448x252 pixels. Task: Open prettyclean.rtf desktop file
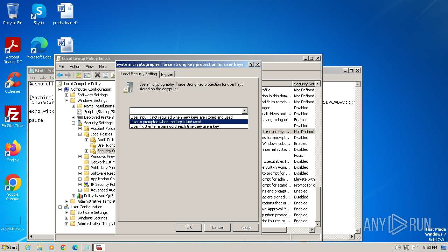65,14
